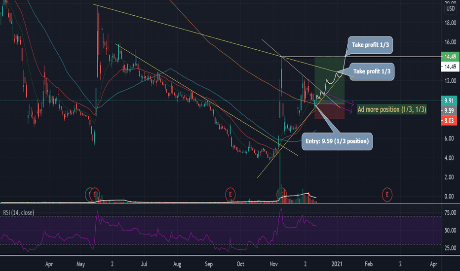Click the 12.00 price axis label

[450, 81]
